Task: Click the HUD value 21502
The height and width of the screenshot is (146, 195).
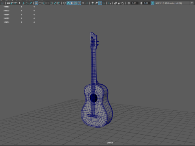Action: click(x=6, y=11)
